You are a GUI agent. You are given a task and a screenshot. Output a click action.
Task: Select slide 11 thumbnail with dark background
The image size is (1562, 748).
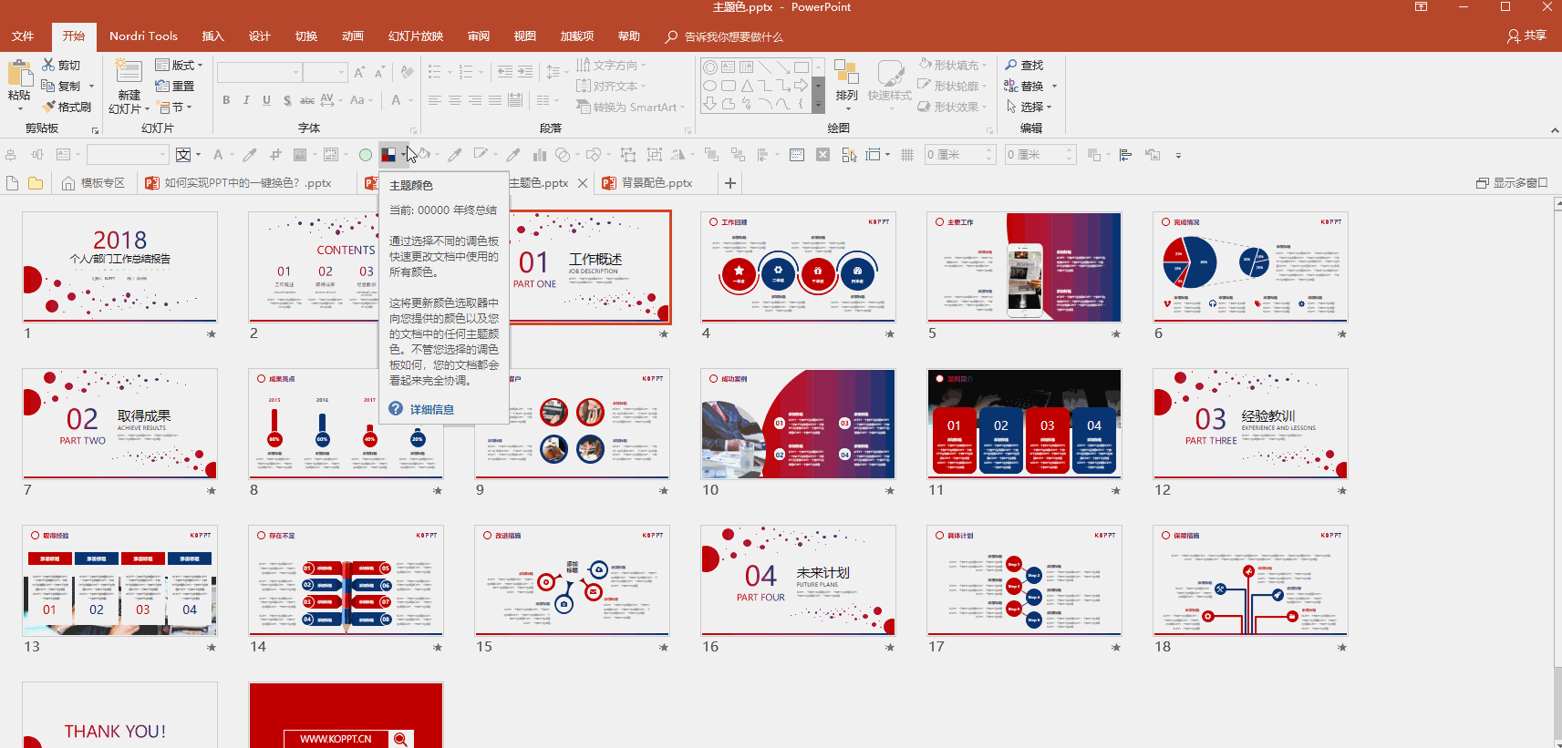(x=1025, y=424)
